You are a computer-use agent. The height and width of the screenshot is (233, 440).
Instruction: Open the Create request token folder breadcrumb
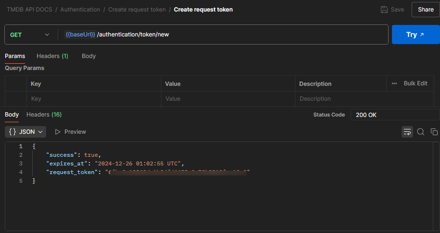pyautogui.click(x=137, y=10)
